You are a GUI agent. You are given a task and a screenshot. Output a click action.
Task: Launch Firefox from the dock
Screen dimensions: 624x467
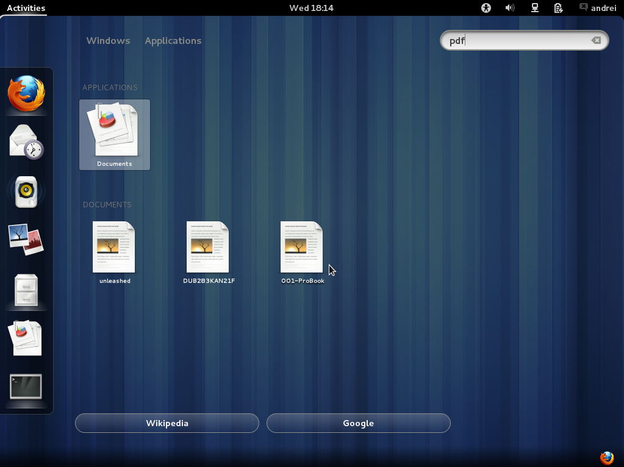click(x=25, y=93)
